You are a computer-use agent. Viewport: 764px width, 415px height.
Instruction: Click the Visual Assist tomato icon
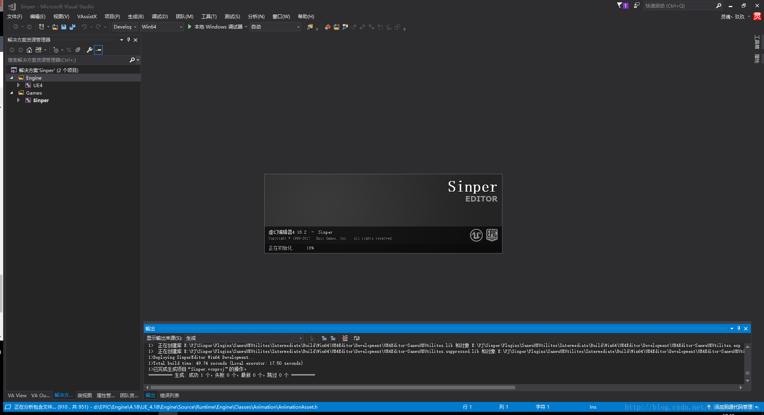[328, 27]
